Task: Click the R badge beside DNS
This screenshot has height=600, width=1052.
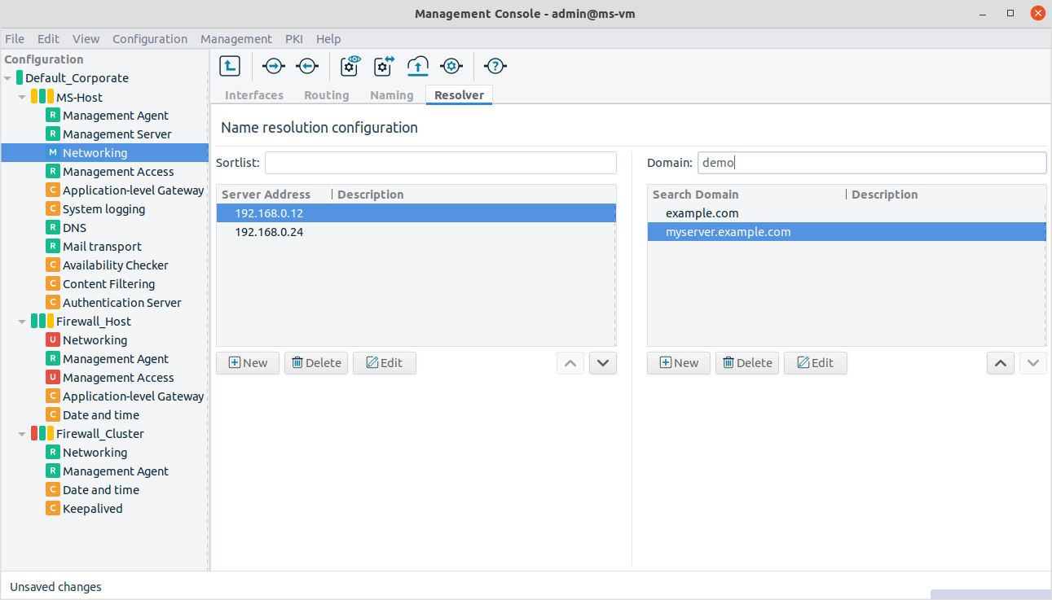Action: tap(53, 227)
